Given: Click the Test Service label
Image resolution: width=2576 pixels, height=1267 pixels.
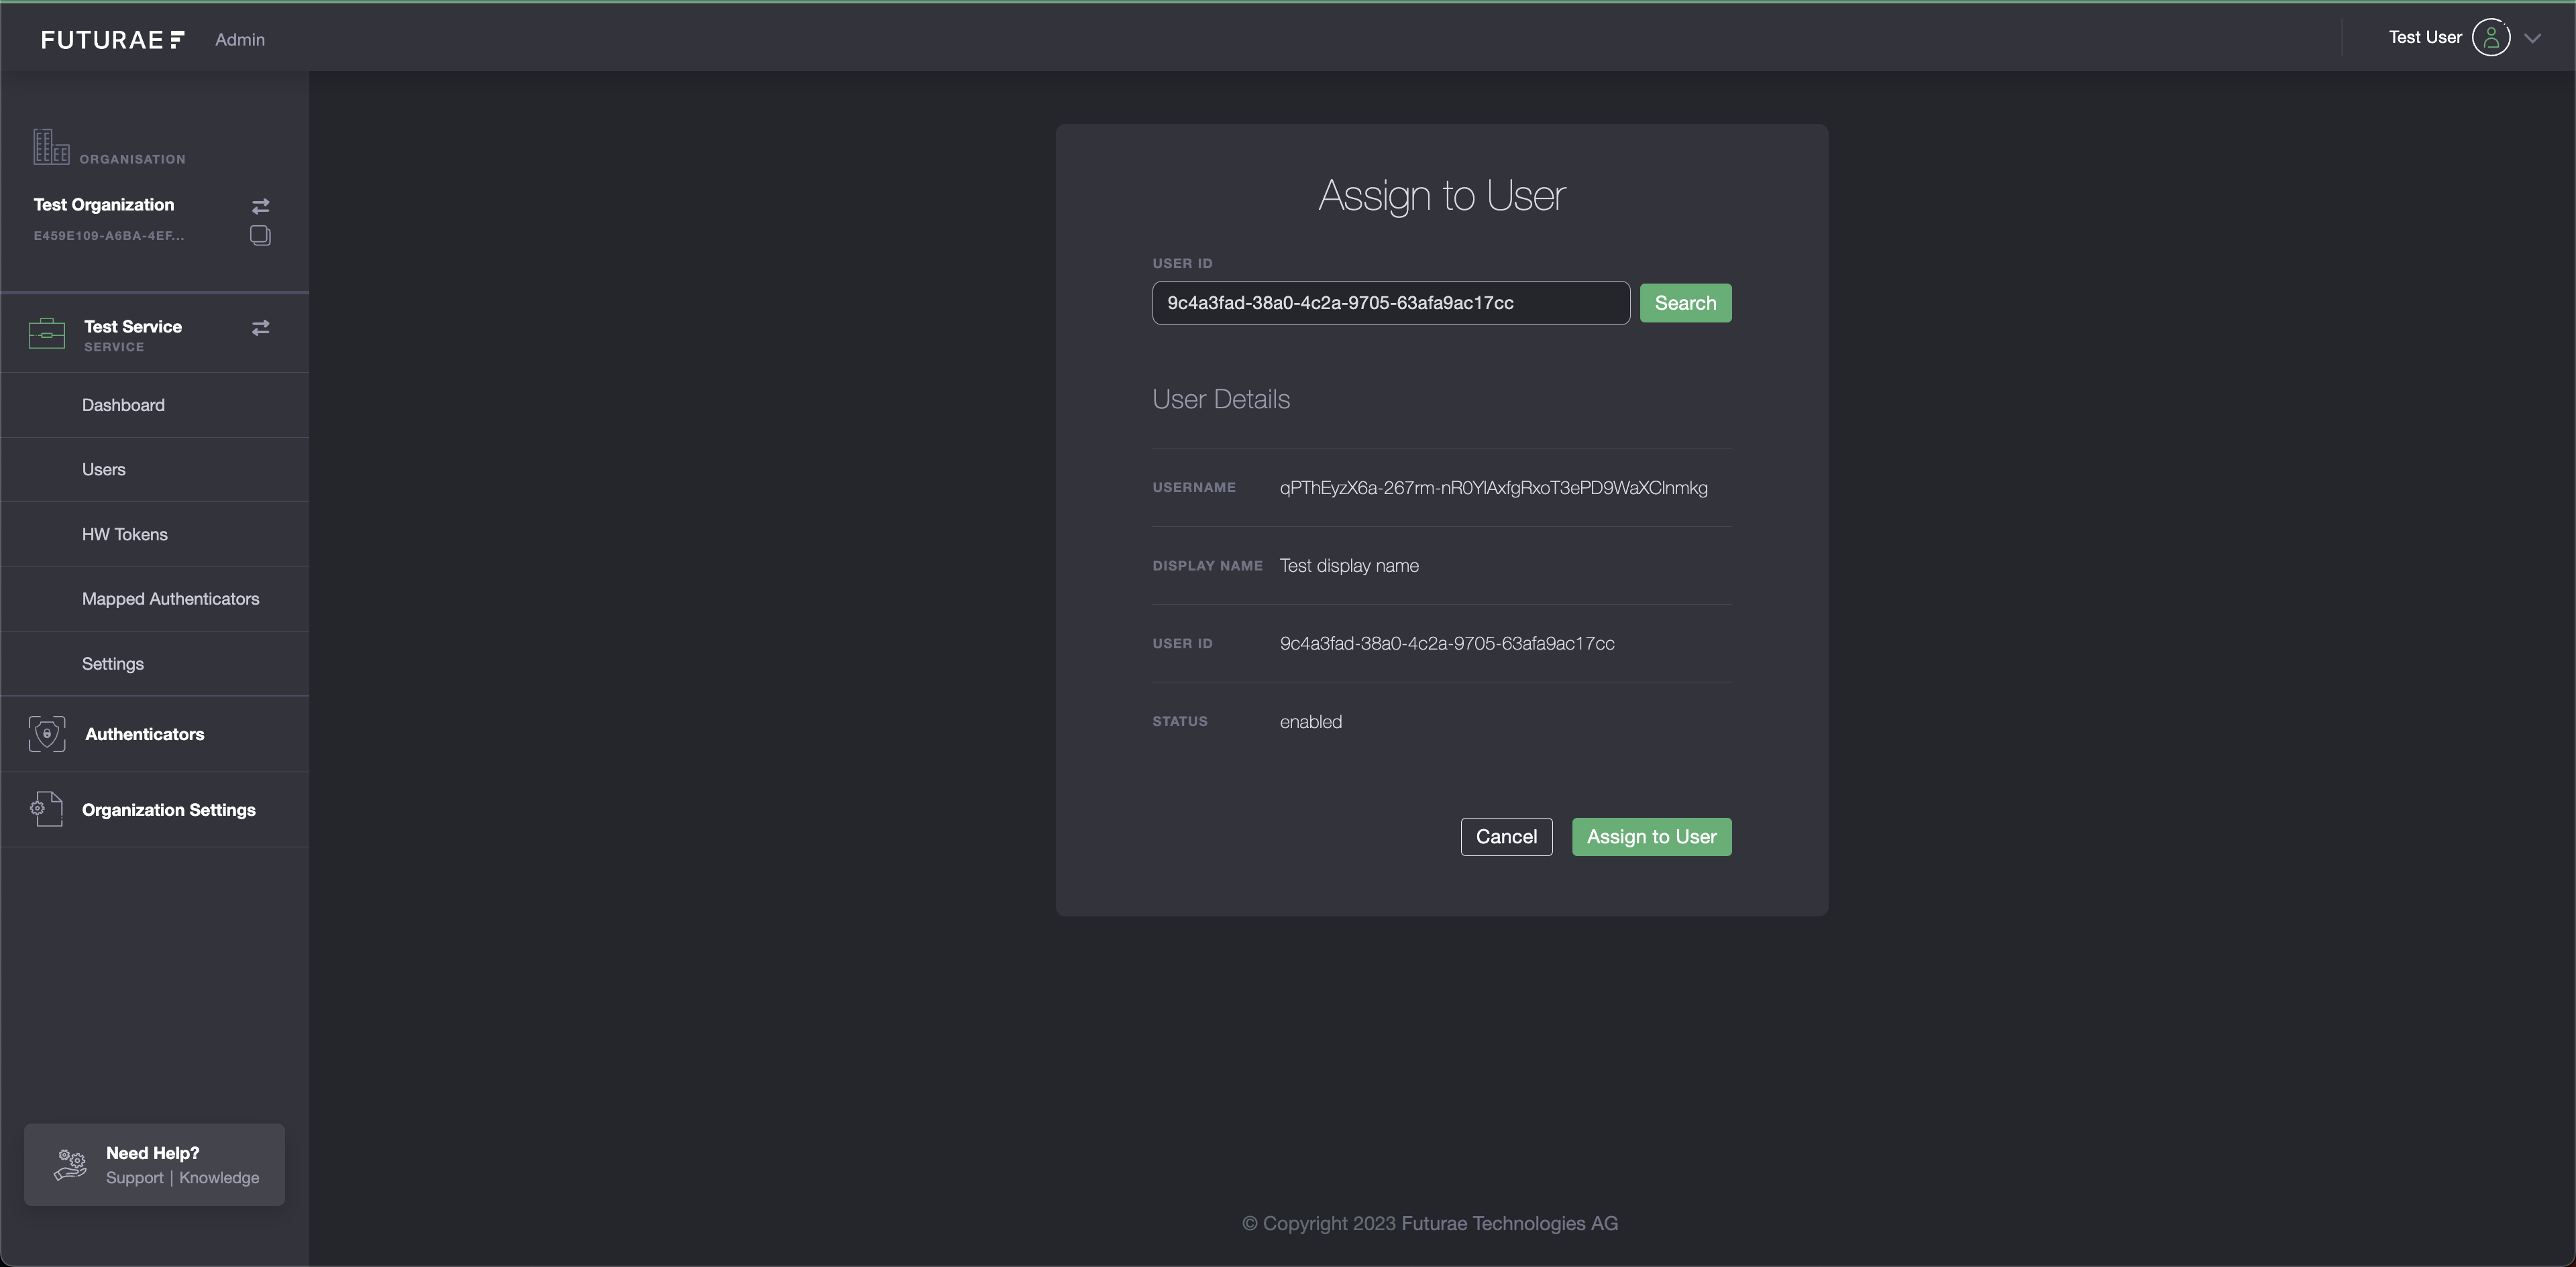Looking at the screenshot, I should coord(133,326).
